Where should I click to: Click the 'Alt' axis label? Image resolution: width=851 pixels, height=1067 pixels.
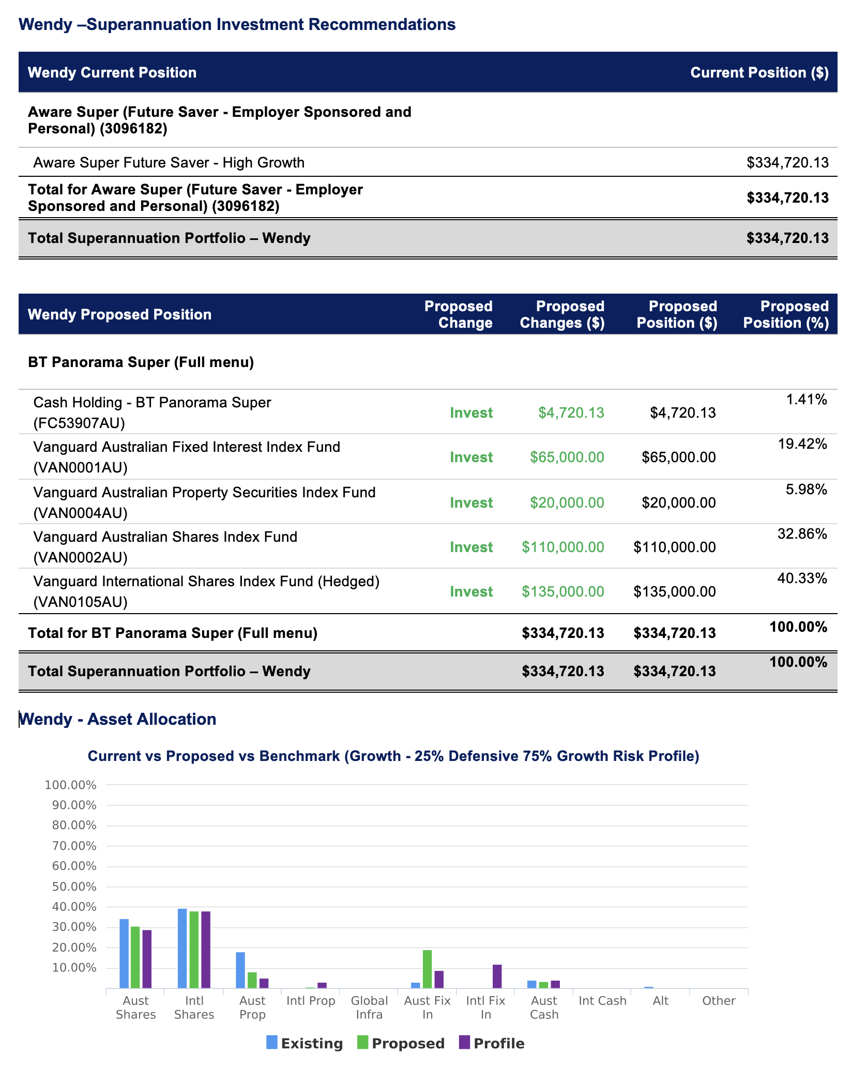tap(661, 1001)
